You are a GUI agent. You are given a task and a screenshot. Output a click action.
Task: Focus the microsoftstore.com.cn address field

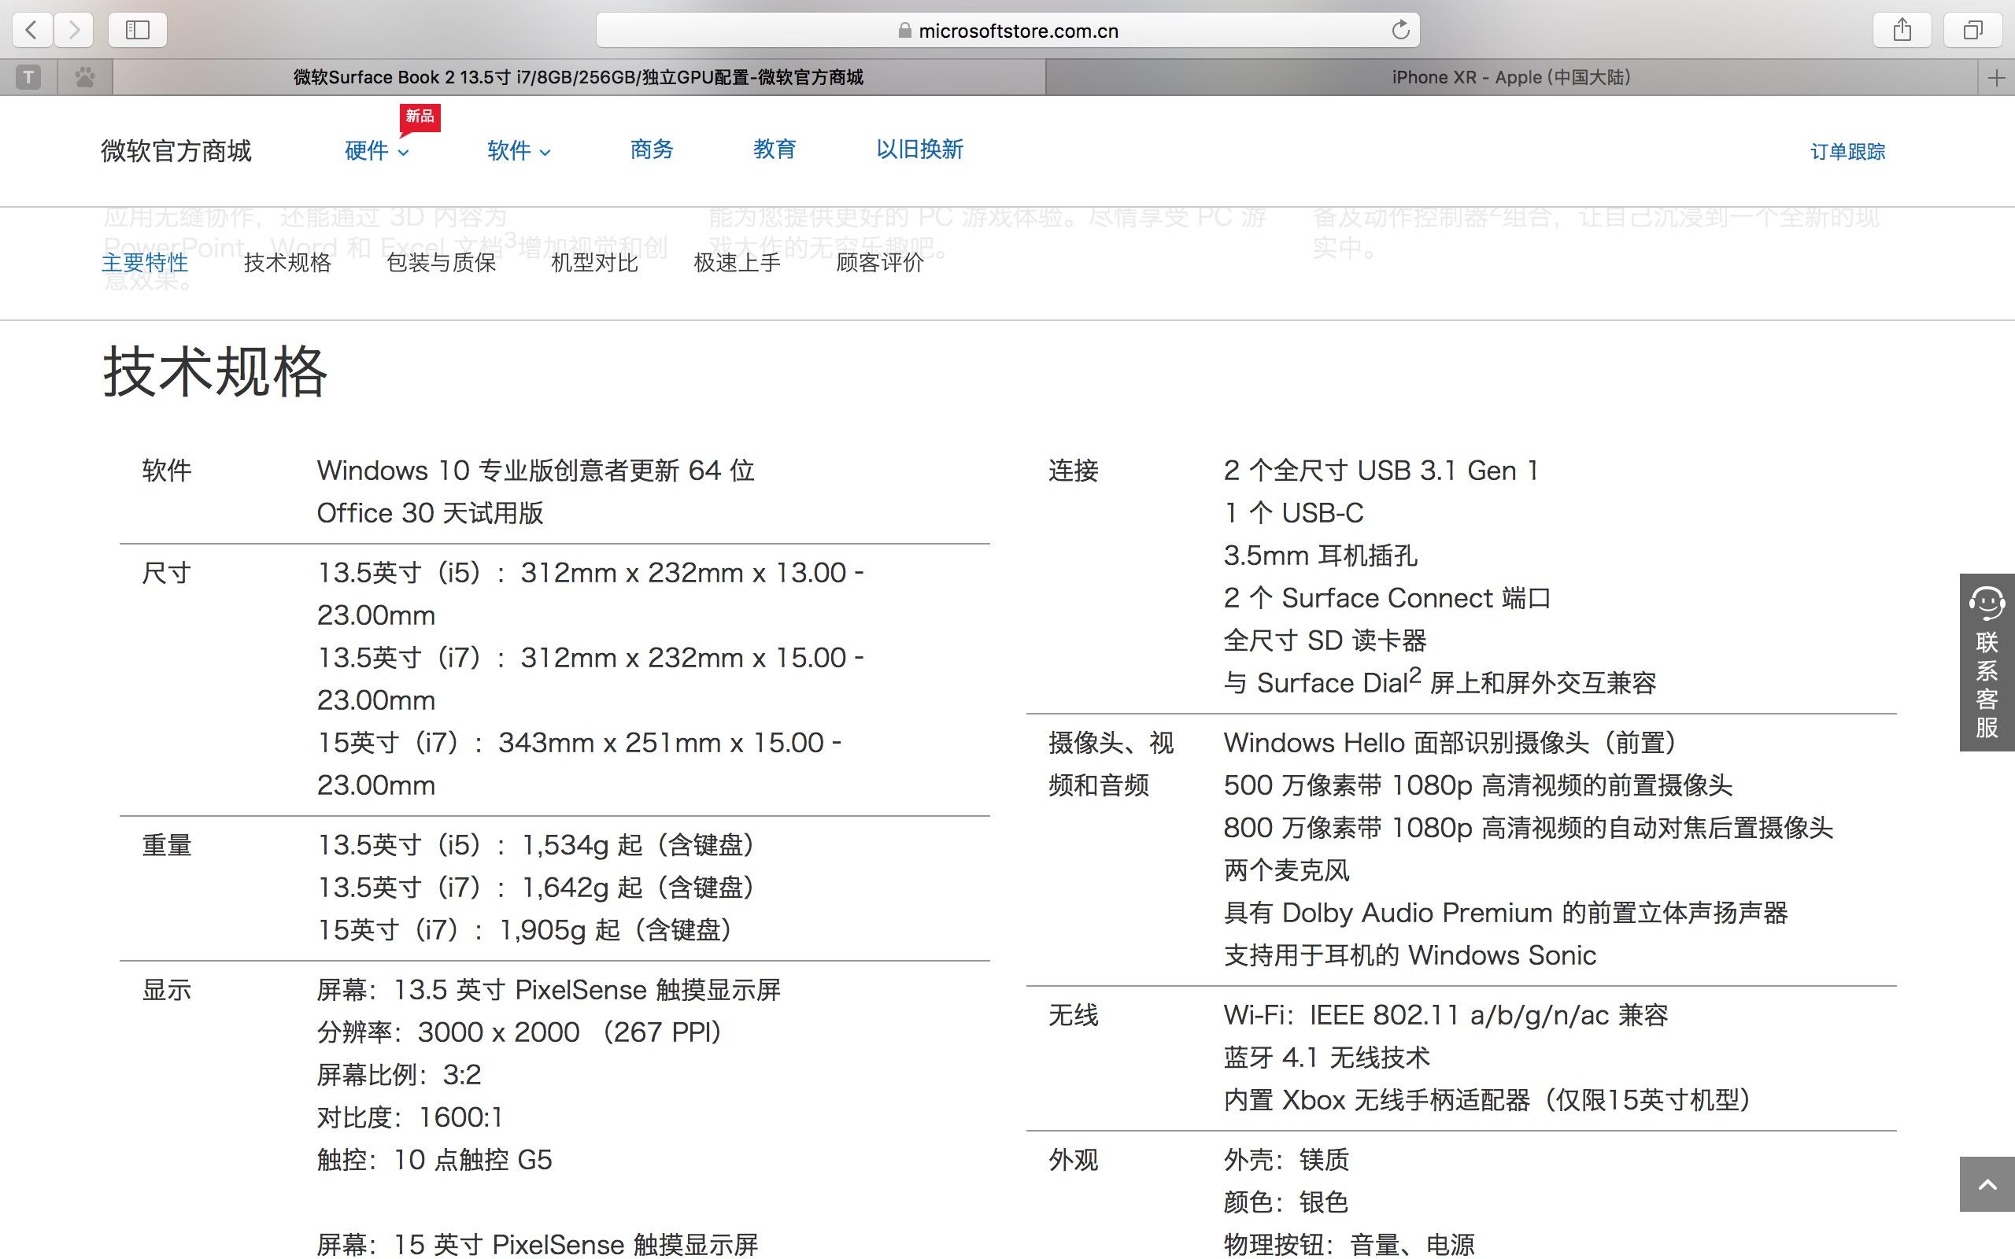(1007, 30)
